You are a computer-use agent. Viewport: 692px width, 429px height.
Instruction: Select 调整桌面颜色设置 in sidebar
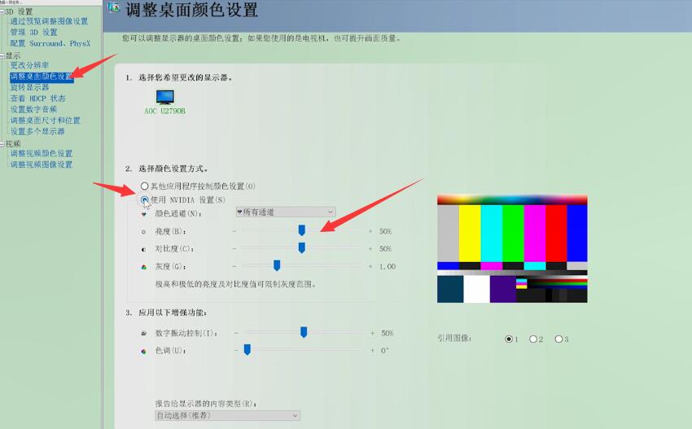tap(42, 77)
